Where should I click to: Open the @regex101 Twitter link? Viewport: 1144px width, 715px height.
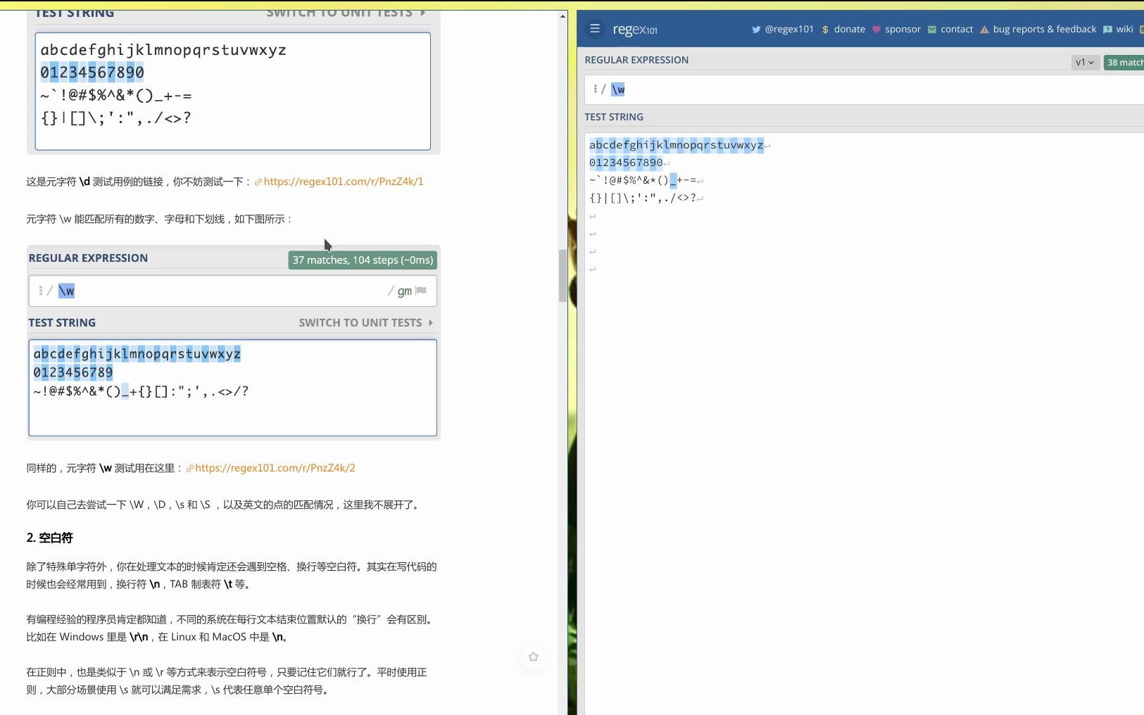pyautogui.click(x=789, y=30)
